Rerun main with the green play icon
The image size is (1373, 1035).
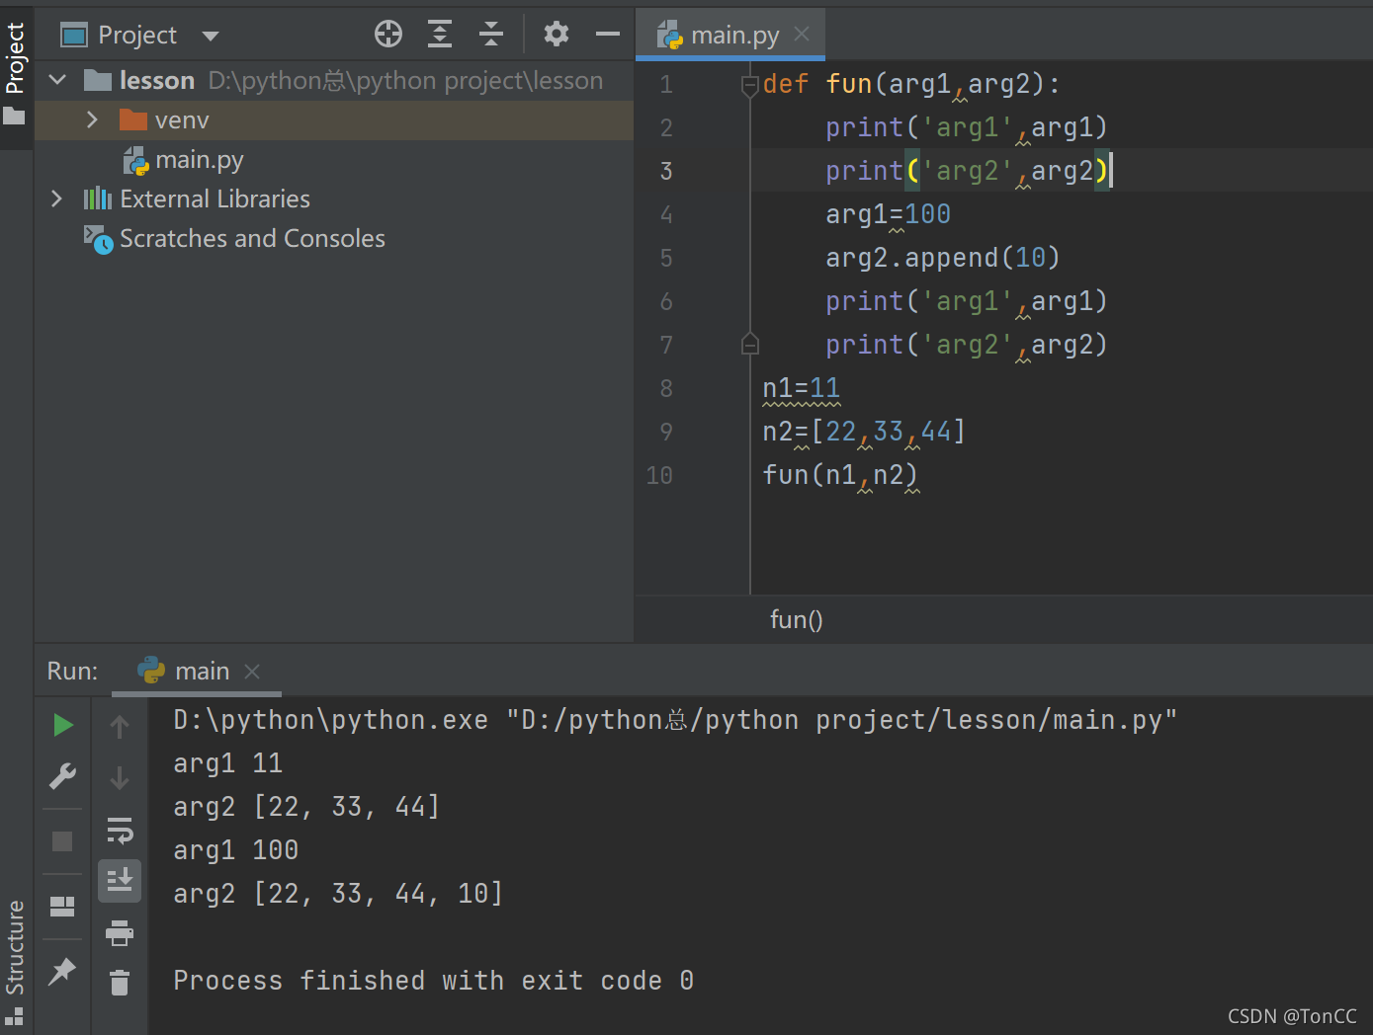click(62, 725)
